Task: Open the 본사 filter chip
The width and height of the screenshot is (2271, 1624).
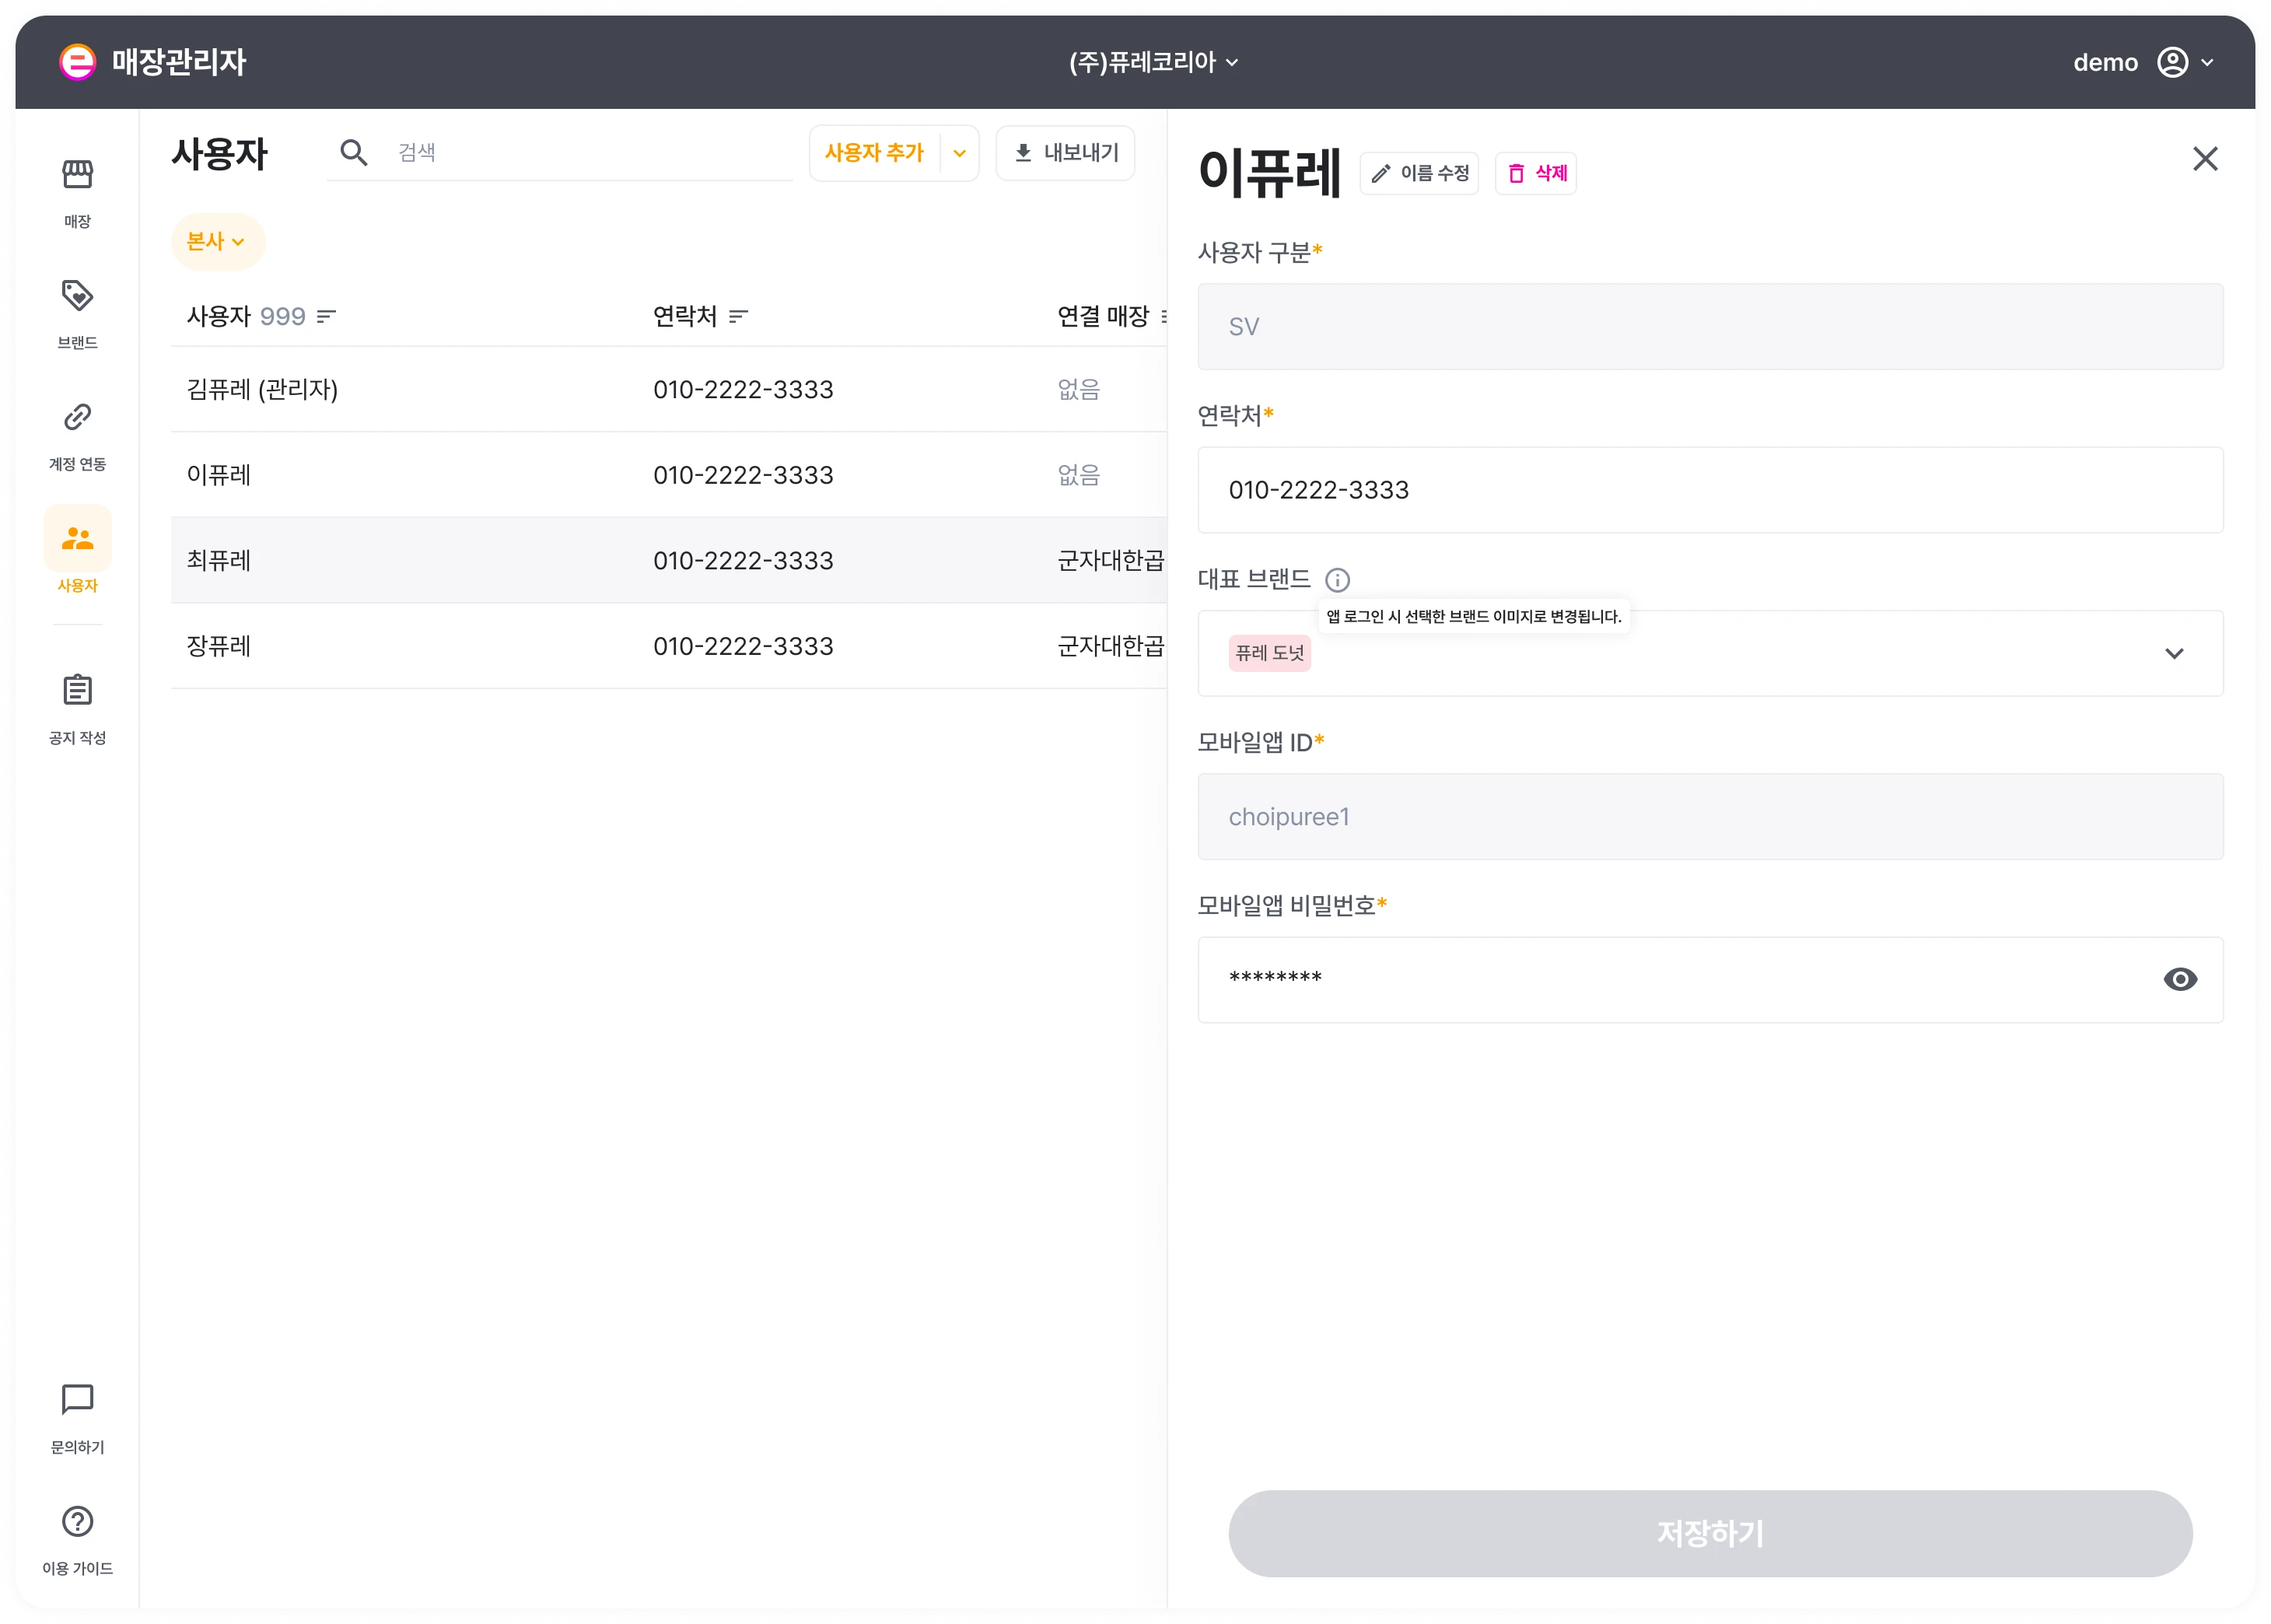Action: point(216,242)
